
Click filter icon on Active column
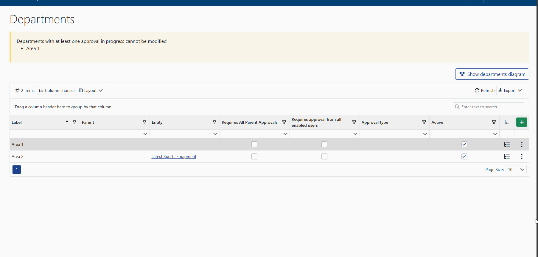point(494,122)
